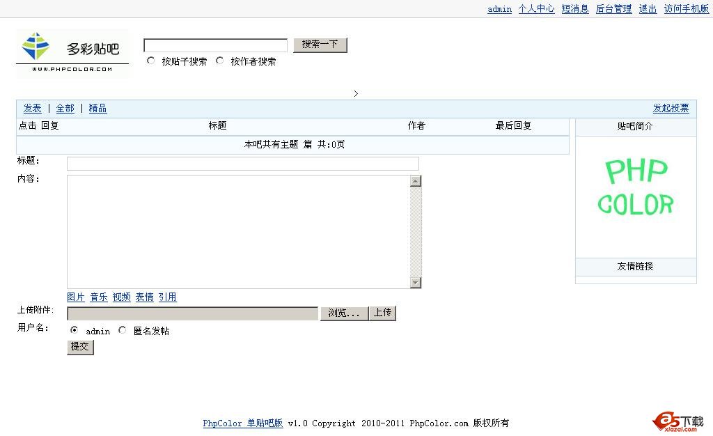Viewport: 713px width, 436px height.
Task: Open the emoticon picker via 表情
Action: pos(144,297)
